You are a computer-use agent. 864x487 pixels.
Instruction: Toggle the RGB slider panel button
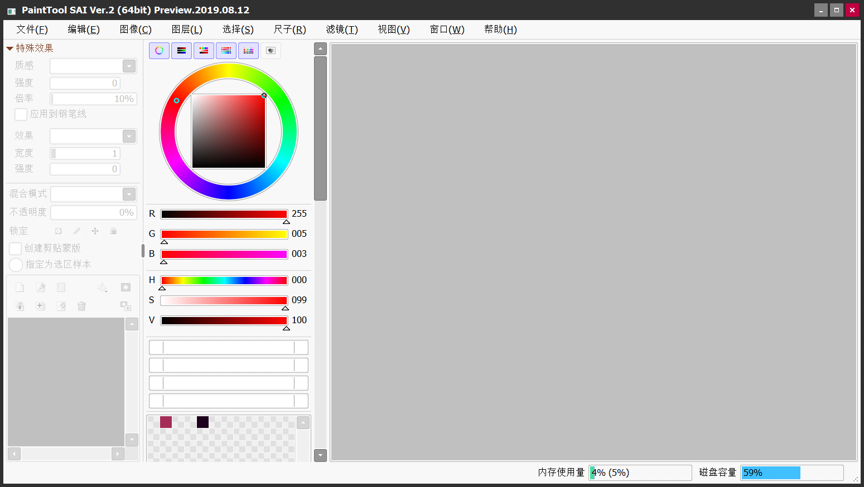point(181,51)
